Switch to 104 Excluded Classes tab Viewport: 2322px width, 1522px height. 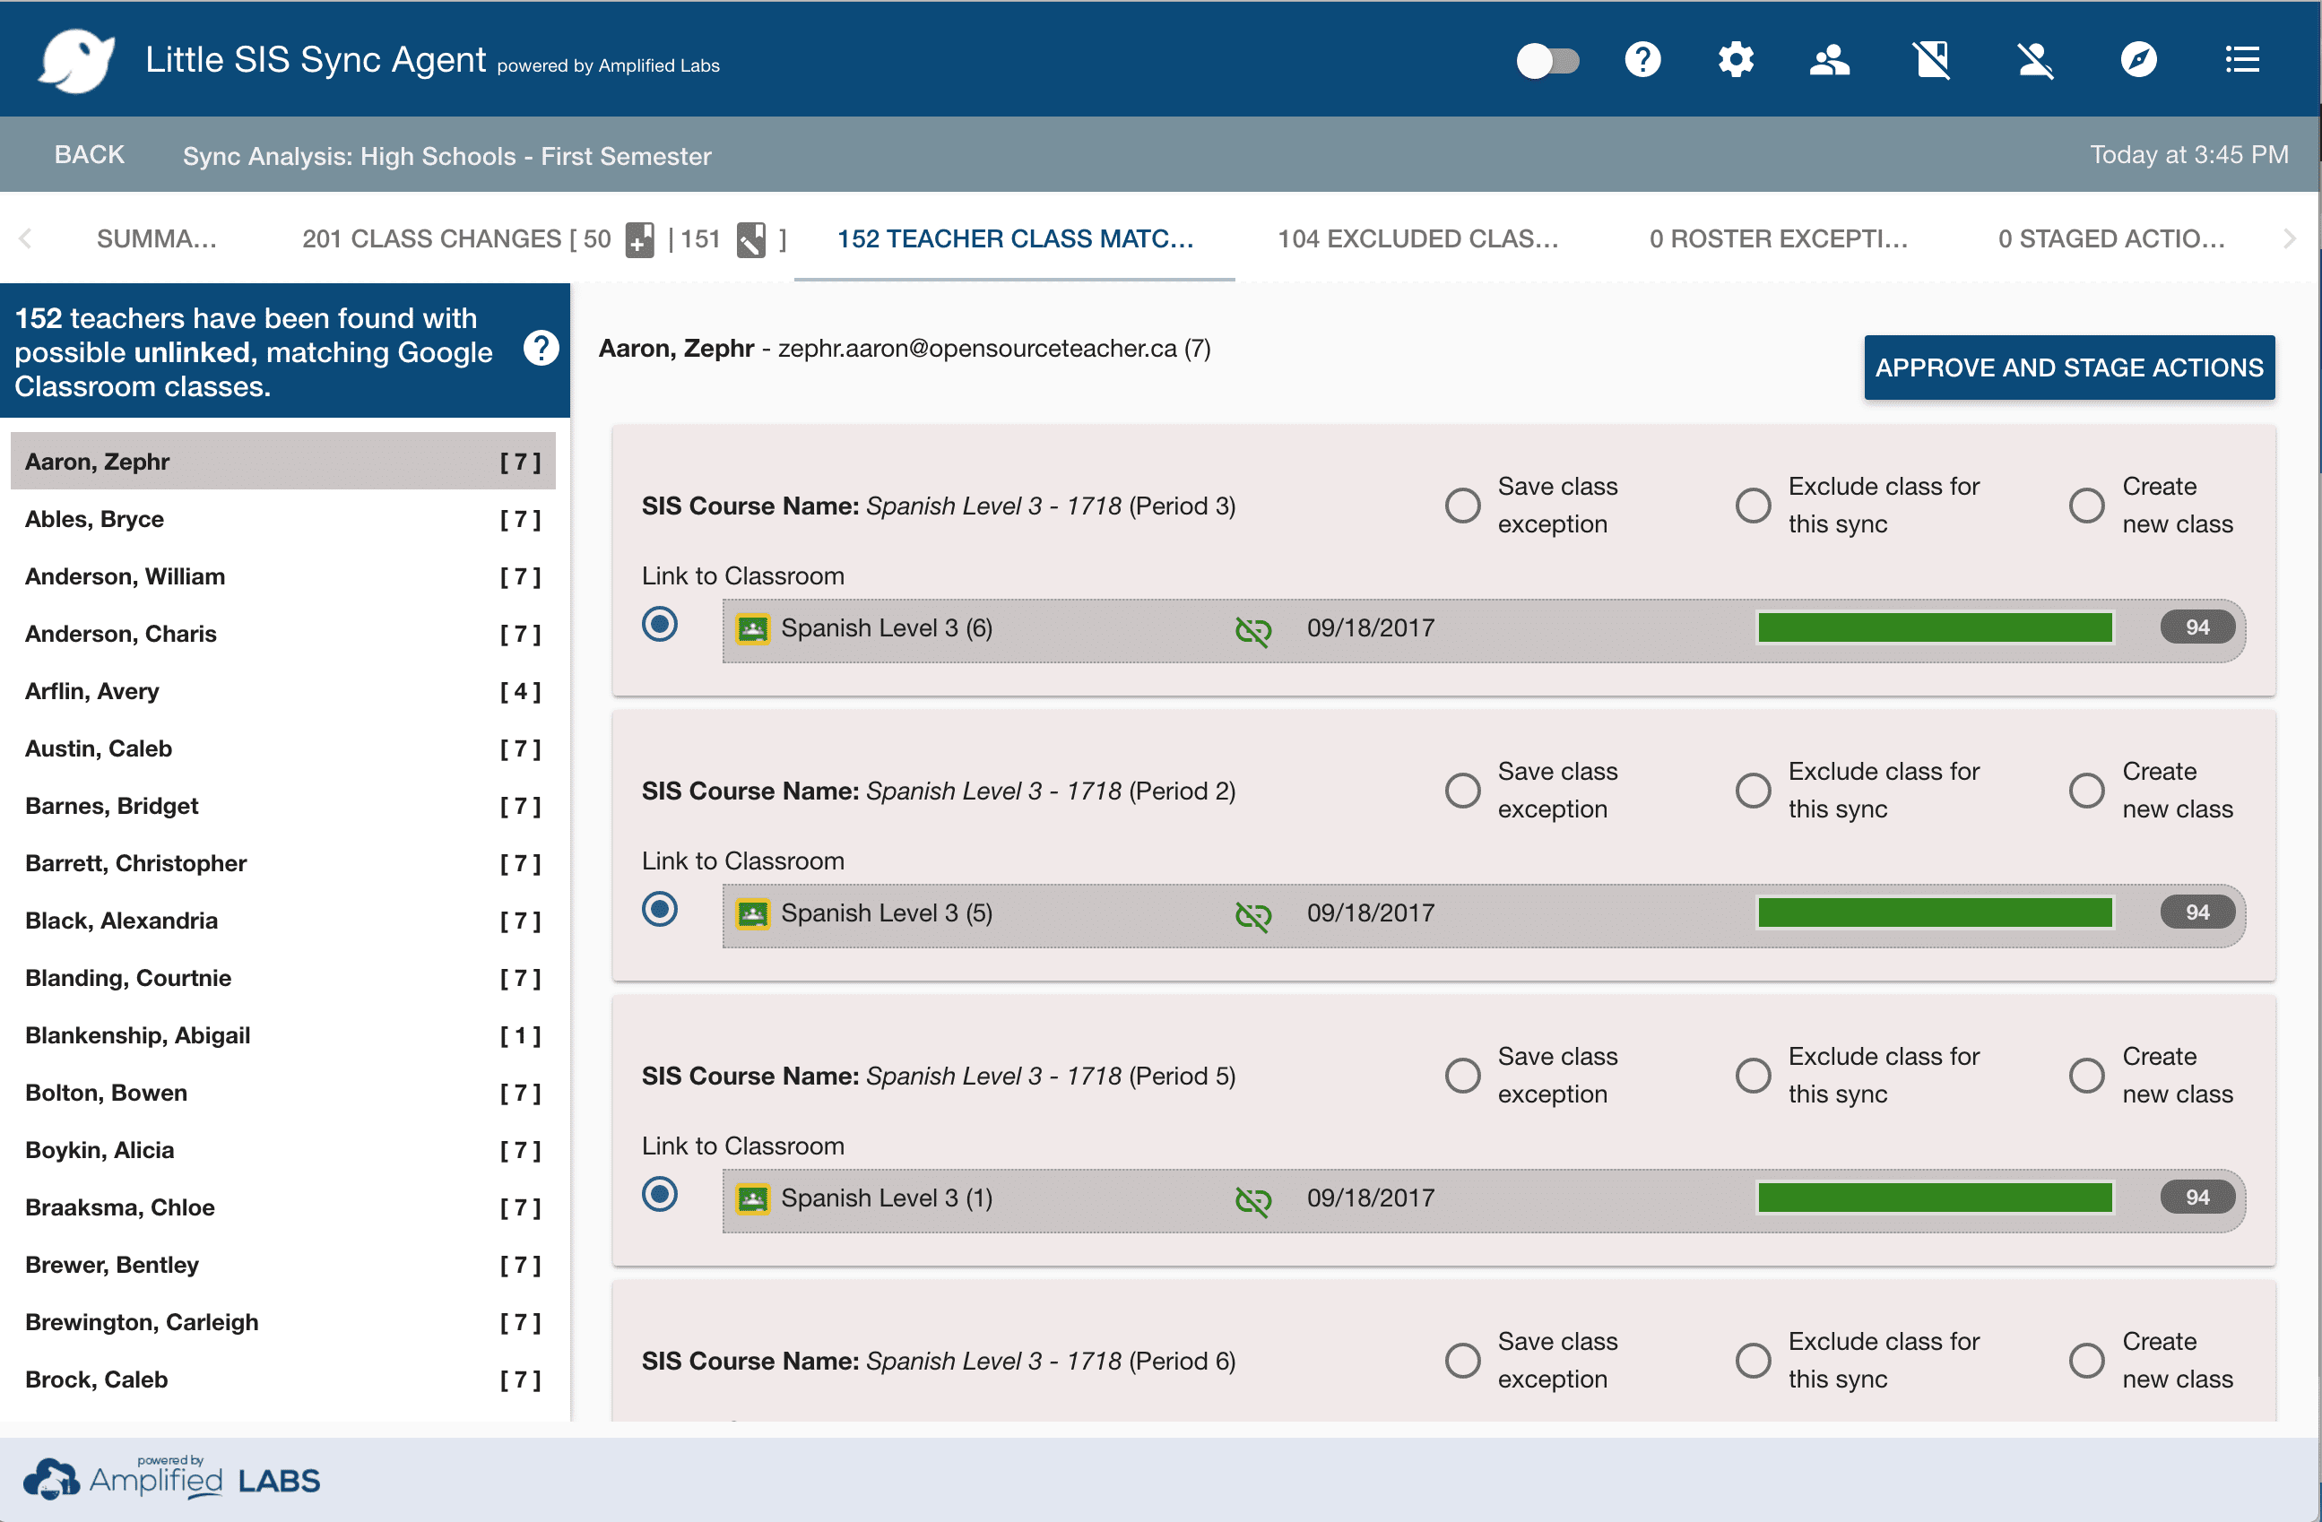(1417, 239)
